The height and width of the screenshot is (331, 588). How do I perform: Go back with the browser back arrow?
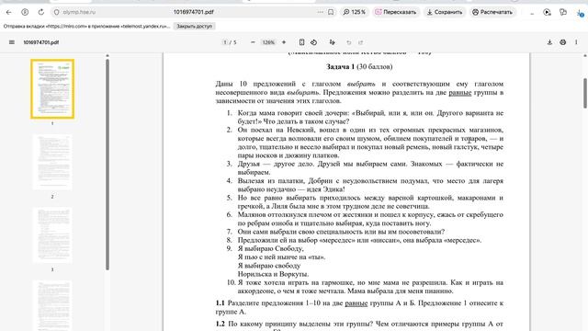click(8, 12)
